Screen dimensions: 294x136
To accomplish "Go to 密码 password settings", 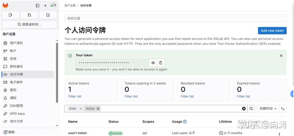I will [28, 90].
